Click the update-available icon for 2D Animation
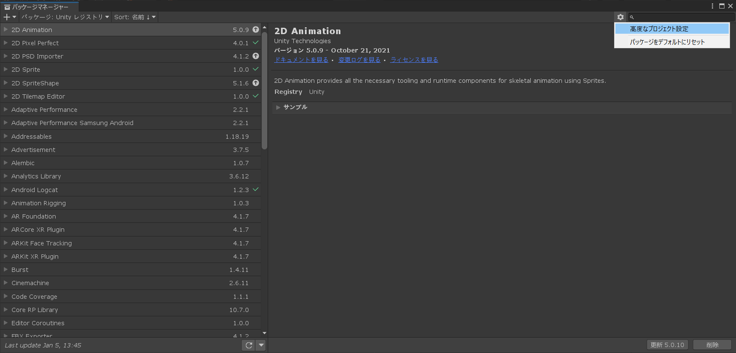The image size is (736, 353). (x=256, y=29)
